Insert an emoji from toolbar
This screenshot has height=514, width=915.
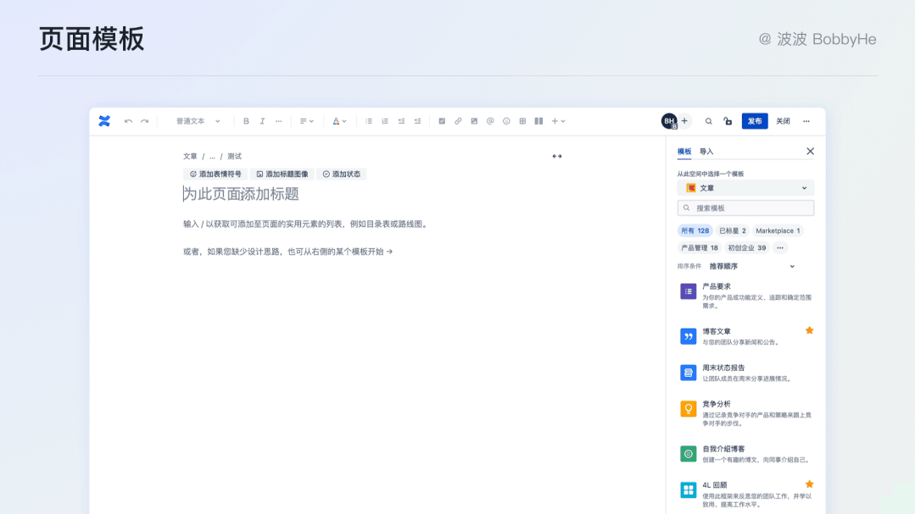coord(506,121)
